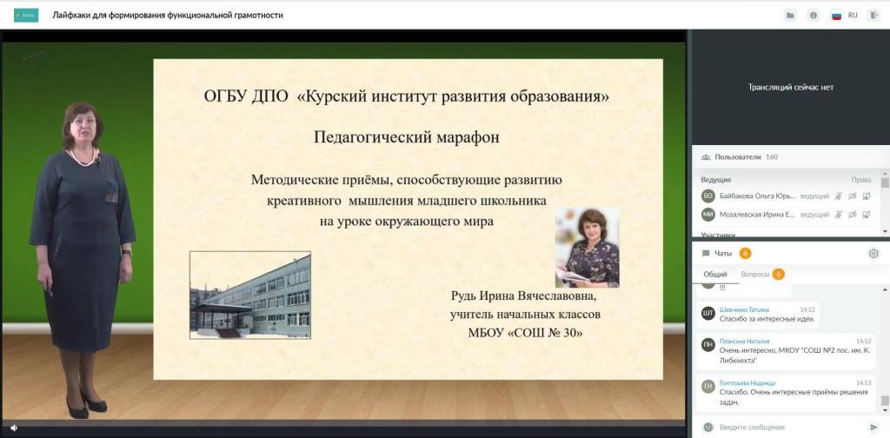Toggle microphone for Мозалевская Ирина
Image resolution: width=890 pixels, height=438 pixels.
pyautogui.click(x=839, y=215)
